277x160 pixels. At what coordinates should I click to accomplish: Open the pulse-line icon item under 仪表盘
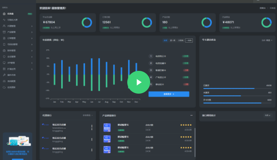tap(4, 20)
